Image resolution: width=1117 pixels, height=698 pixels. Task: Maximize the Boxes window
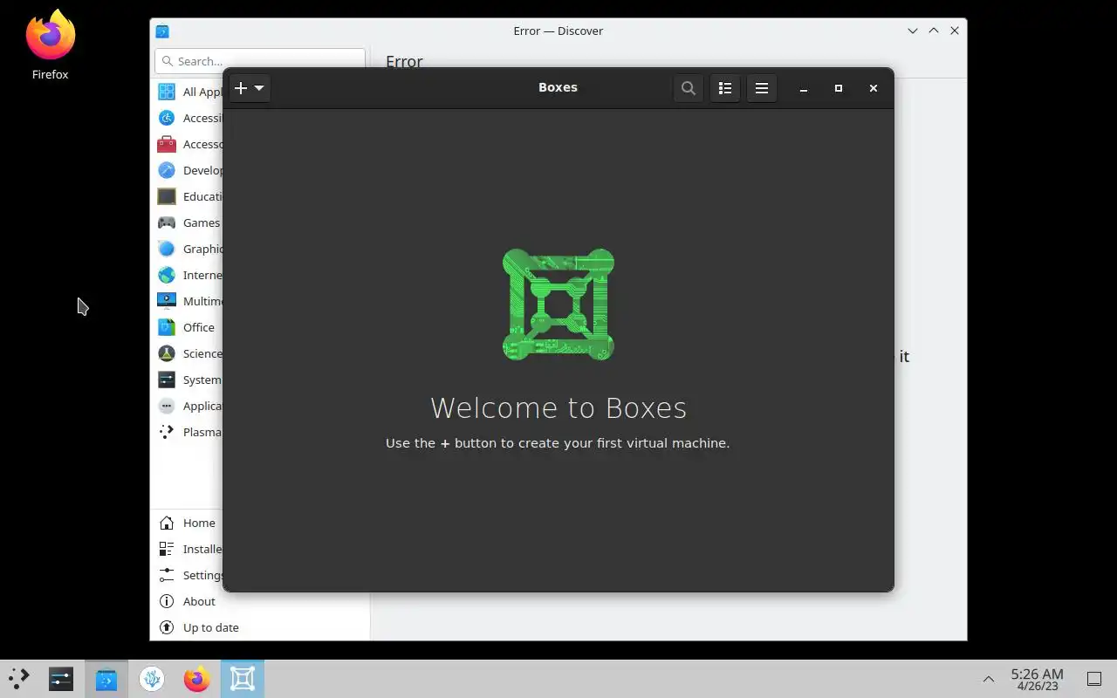[x=839, y=88]
